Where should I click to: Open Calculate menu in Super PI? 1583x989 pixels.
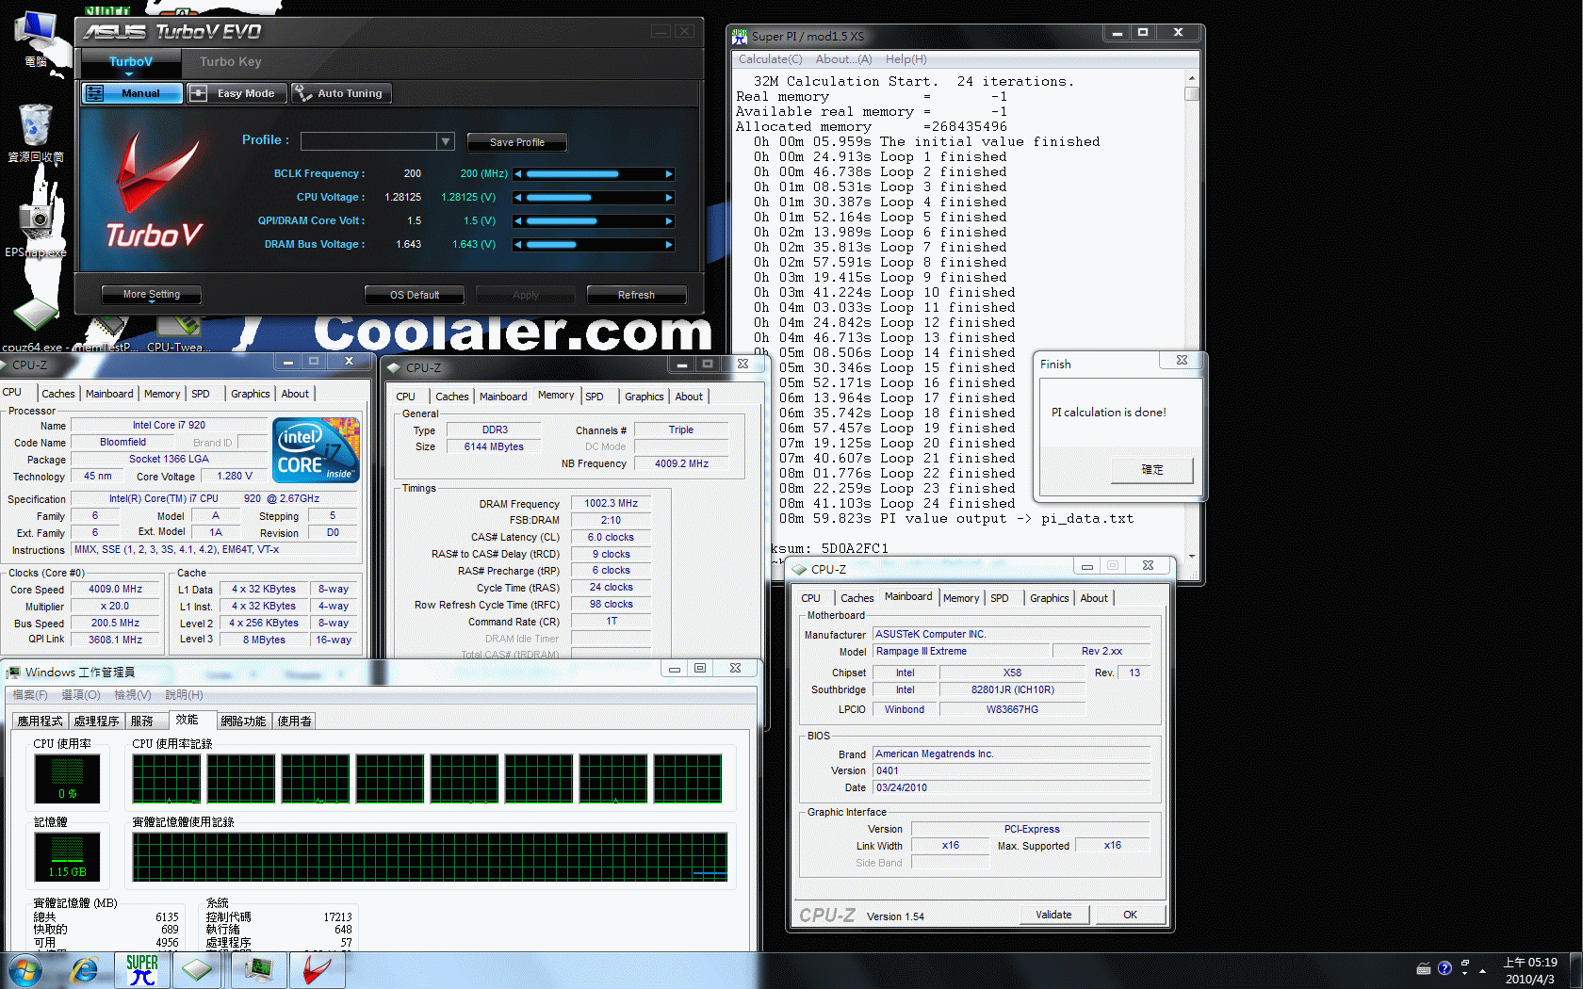(x=770, y=59)
